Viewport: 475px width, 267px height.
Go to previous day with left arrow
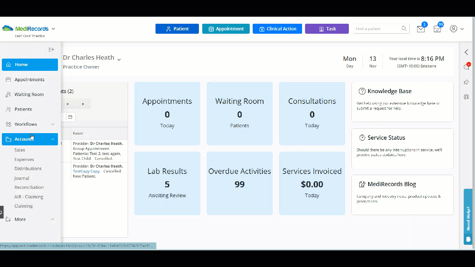click(68, 104)
